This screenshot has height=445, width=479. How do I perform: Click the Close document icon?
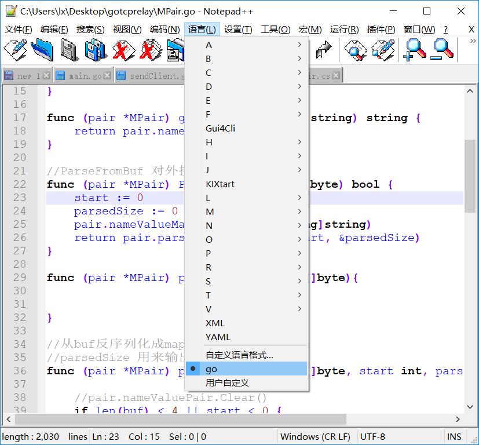pos(123,50)
